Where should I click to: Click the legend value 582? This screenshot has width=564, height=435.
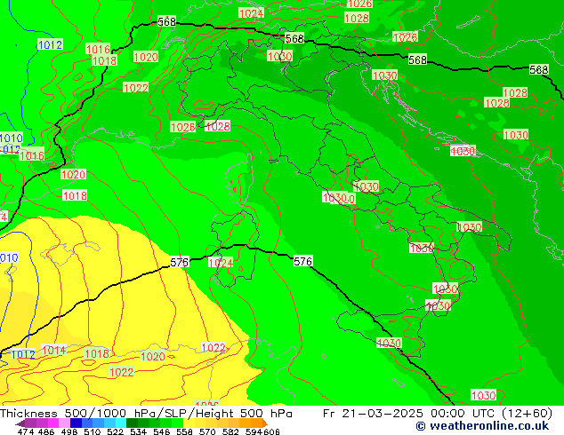pos(230,431)
